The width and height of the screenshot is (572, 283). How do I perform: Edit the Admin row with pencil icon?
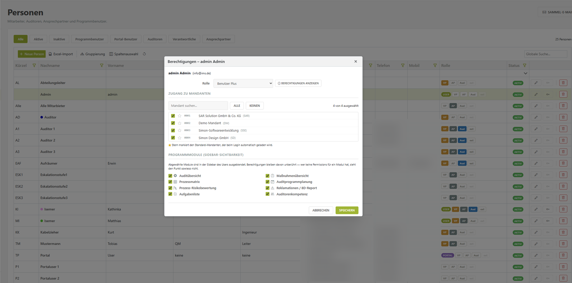536,94
